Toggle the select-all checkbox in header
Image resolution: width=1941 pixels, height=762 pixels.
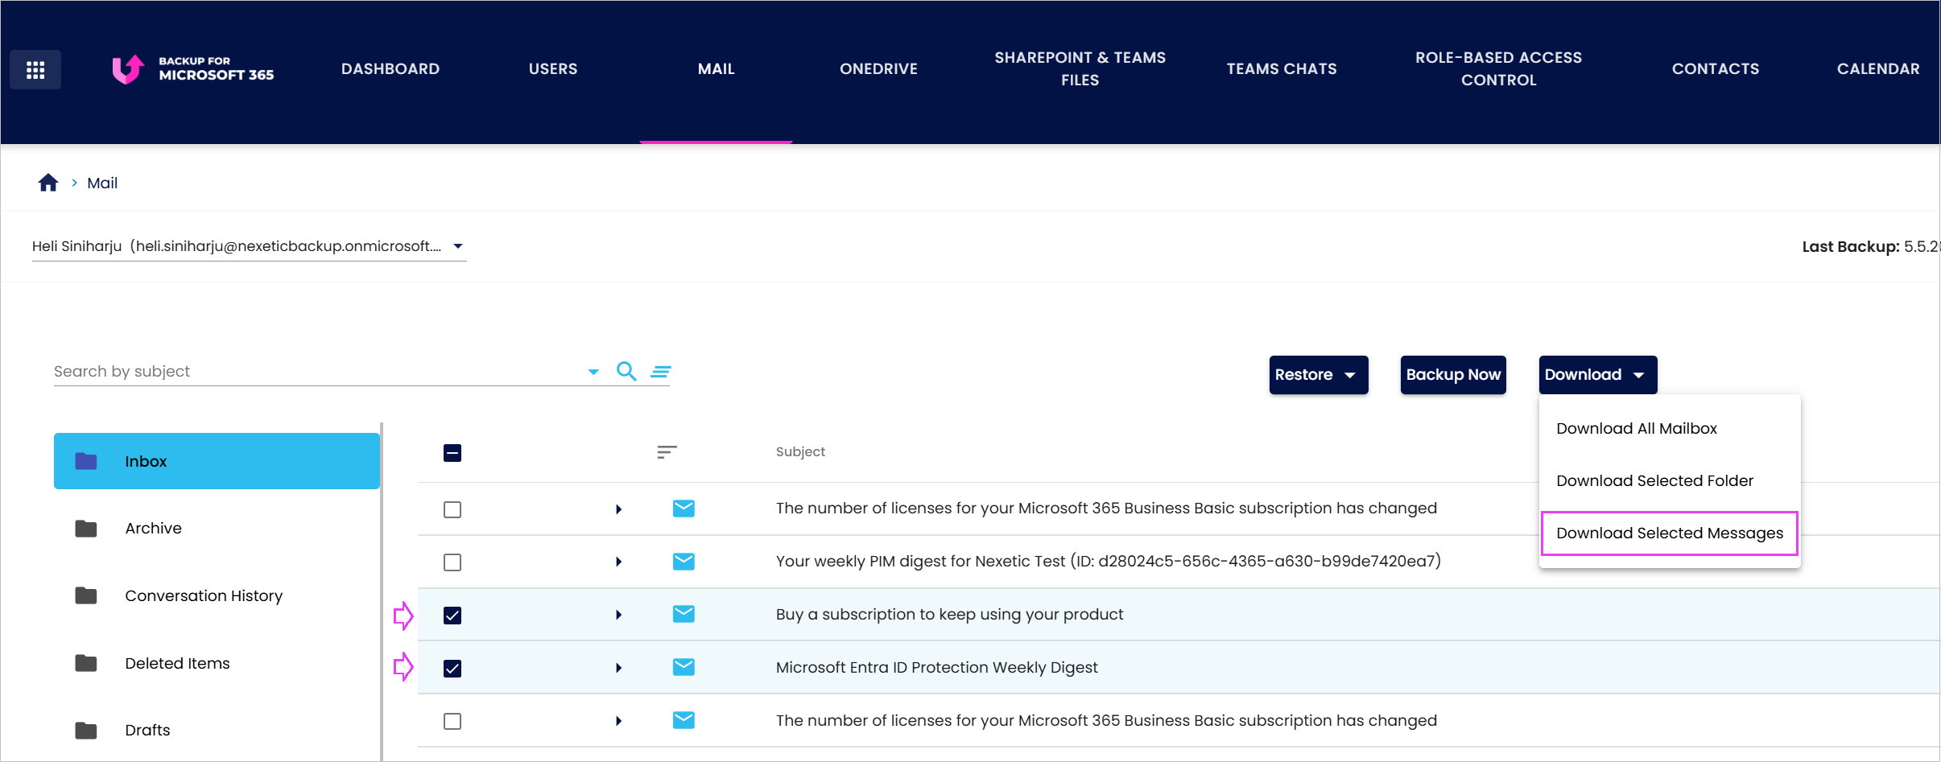point(452,453)
